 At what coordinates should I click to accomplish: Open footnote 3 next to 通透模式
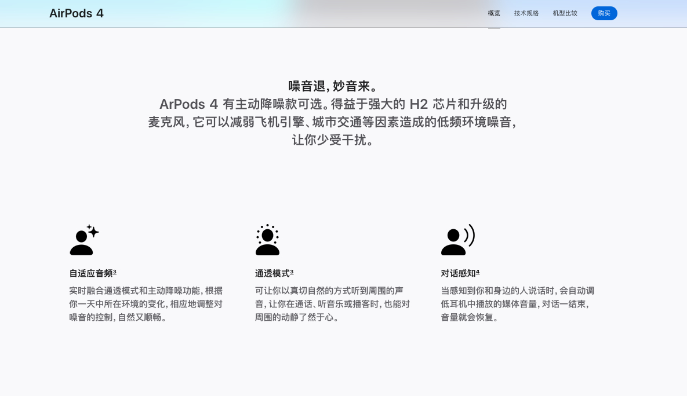point(292,272)
